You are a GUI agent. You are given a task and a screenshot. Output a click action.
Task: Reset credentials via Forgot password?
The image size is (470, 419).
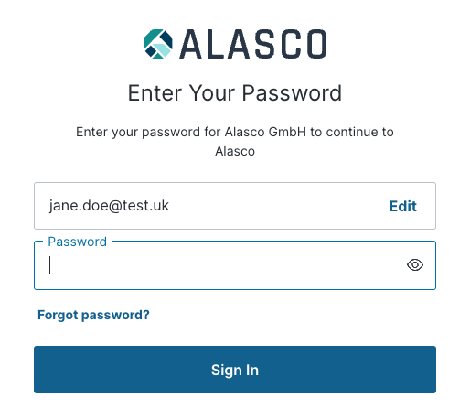click(93, 315)
